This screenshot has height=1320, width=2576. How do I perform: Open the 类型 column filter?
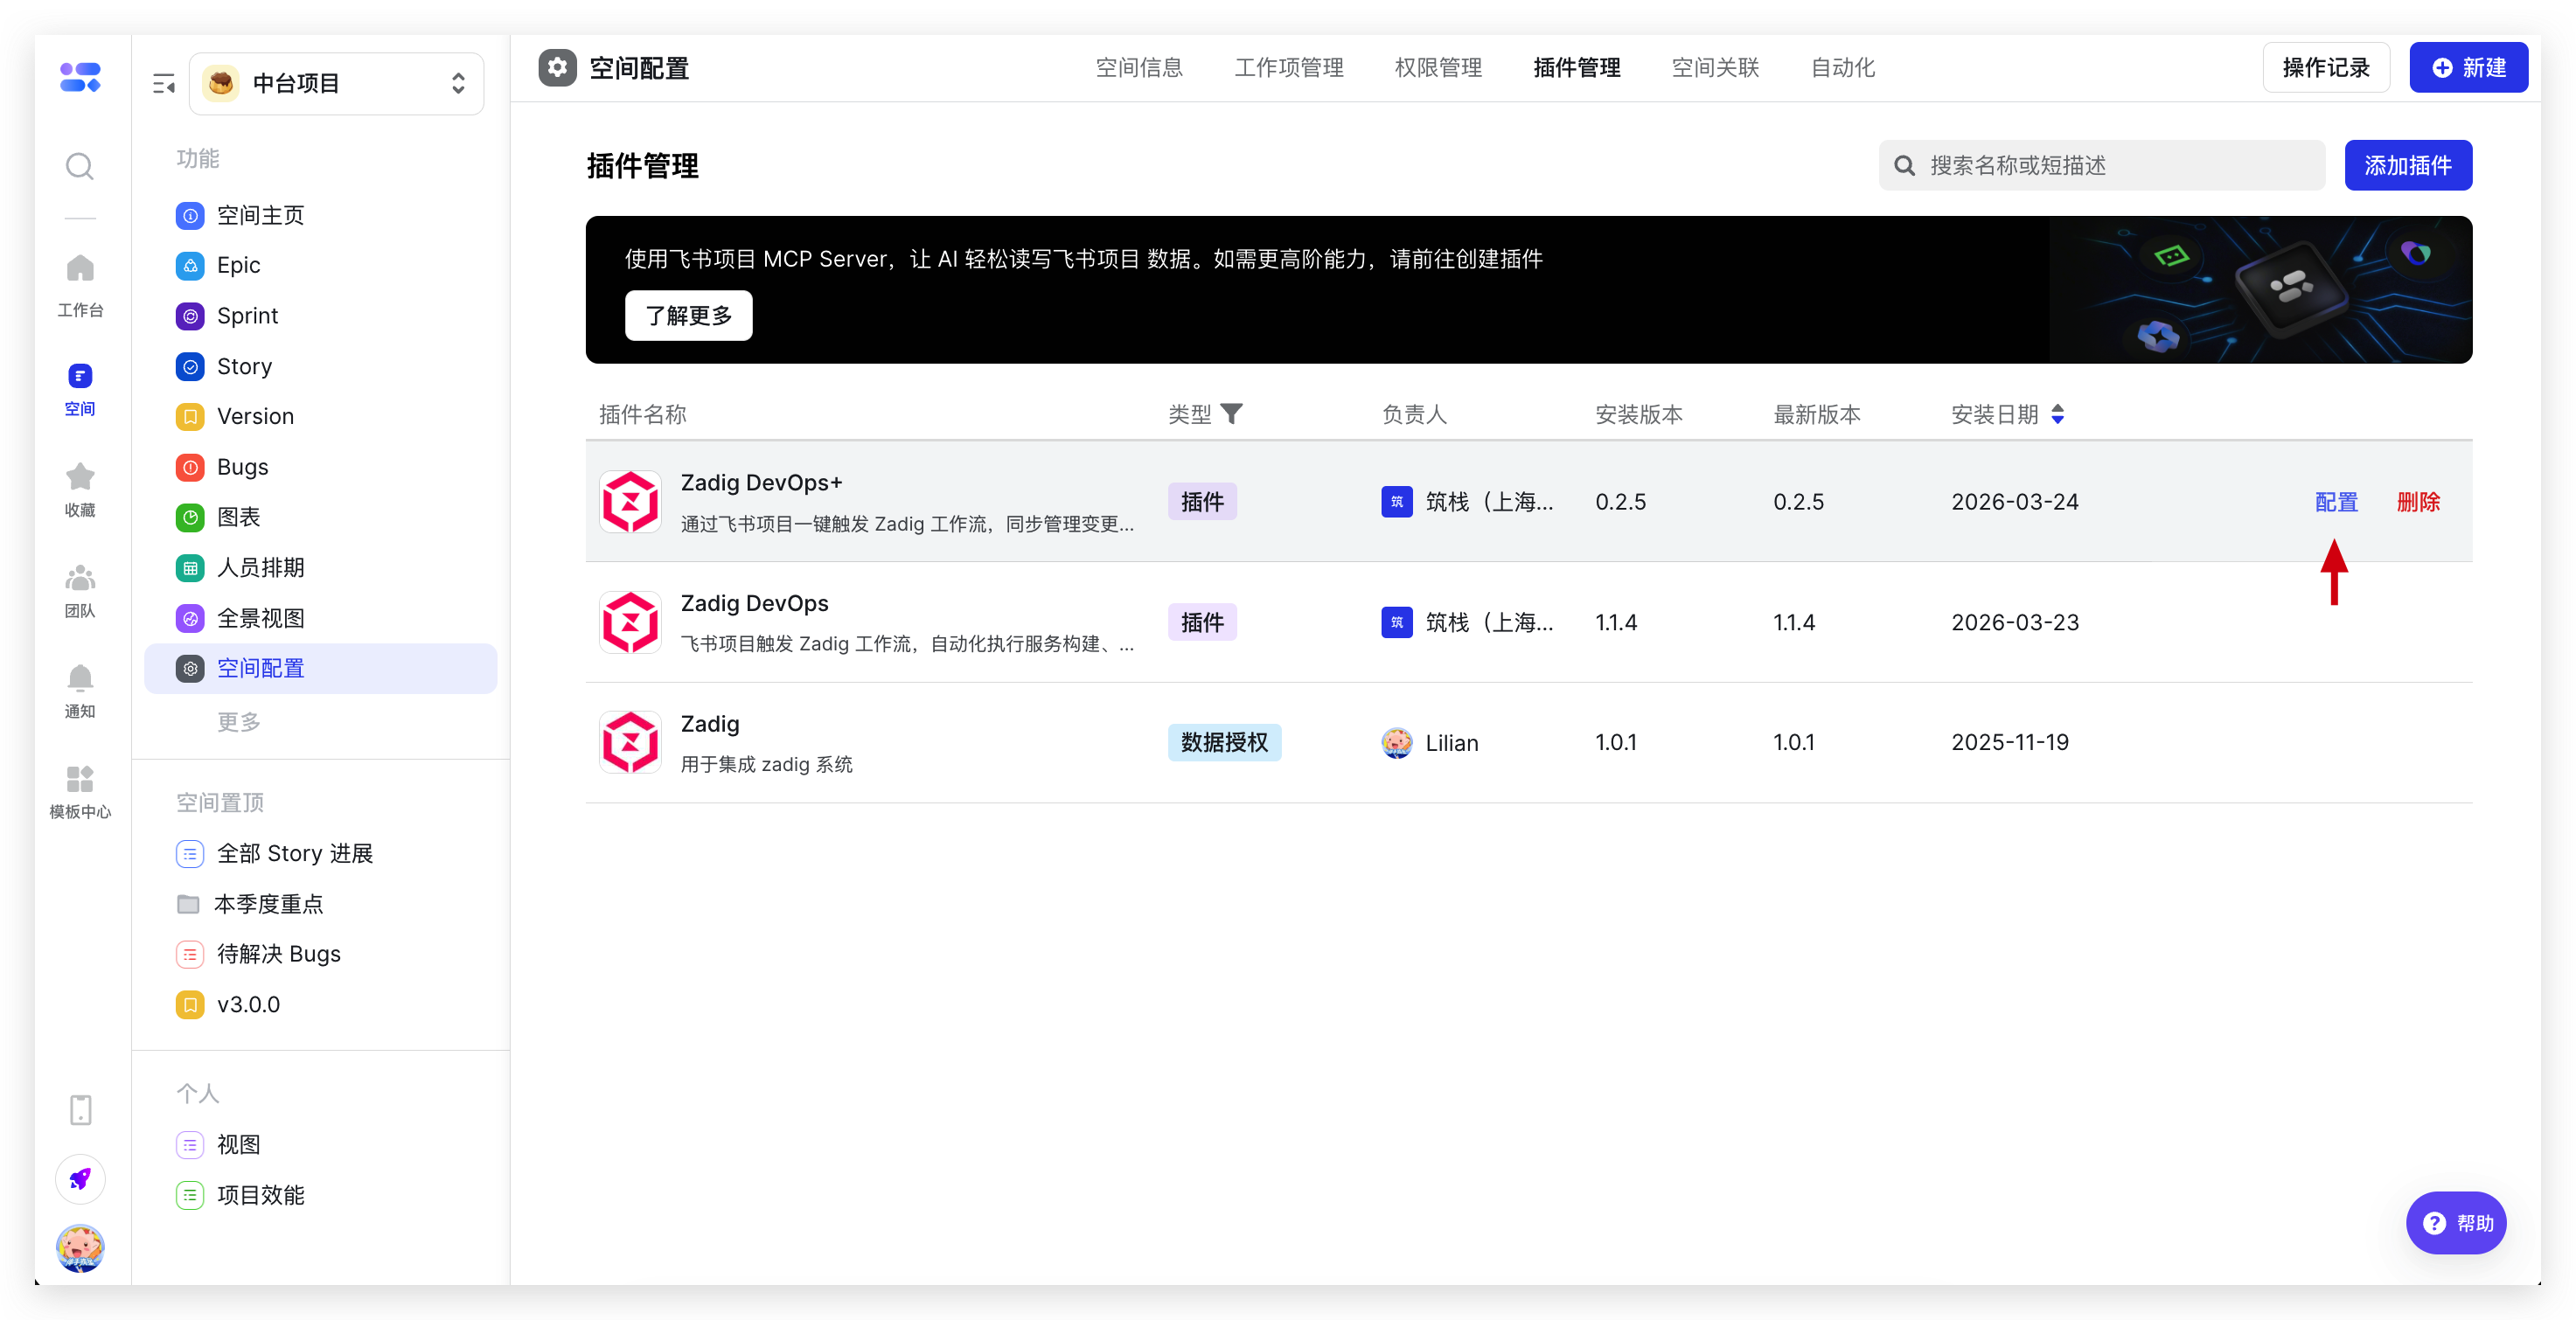click(x=1231, y=414)
